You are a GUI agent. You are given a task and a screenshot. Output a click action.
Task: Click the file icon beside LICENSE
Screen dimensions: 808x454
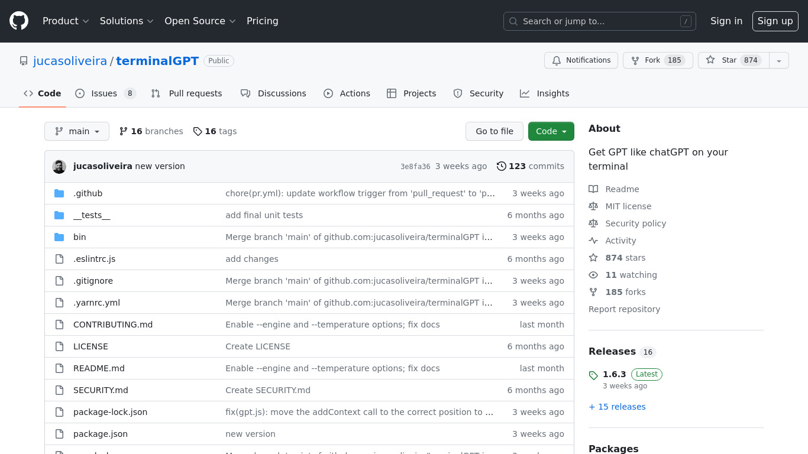[x=59, y=346]
